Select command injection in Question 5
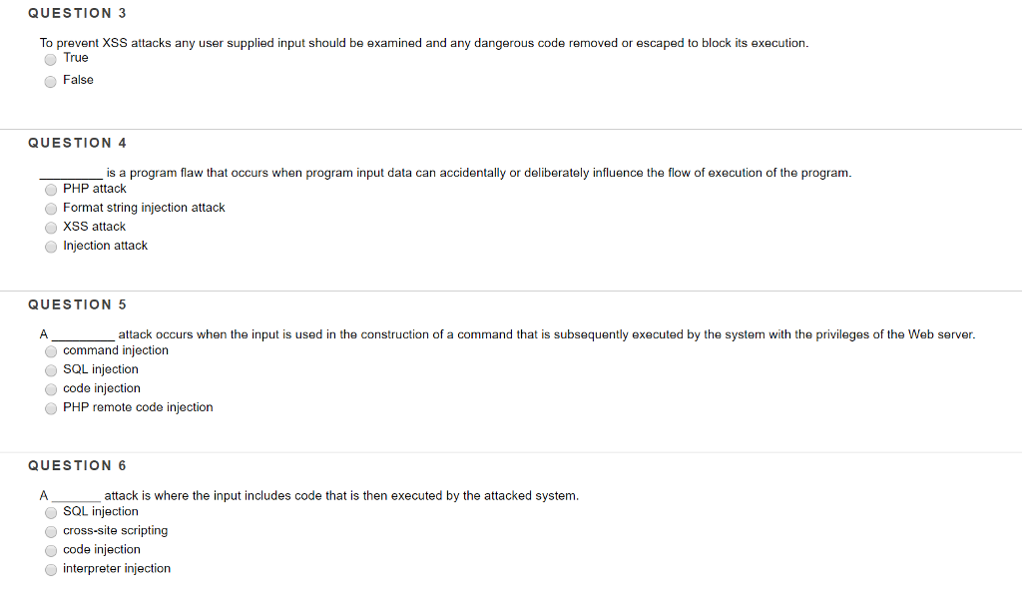1022x600 pixels. (50, 350)
